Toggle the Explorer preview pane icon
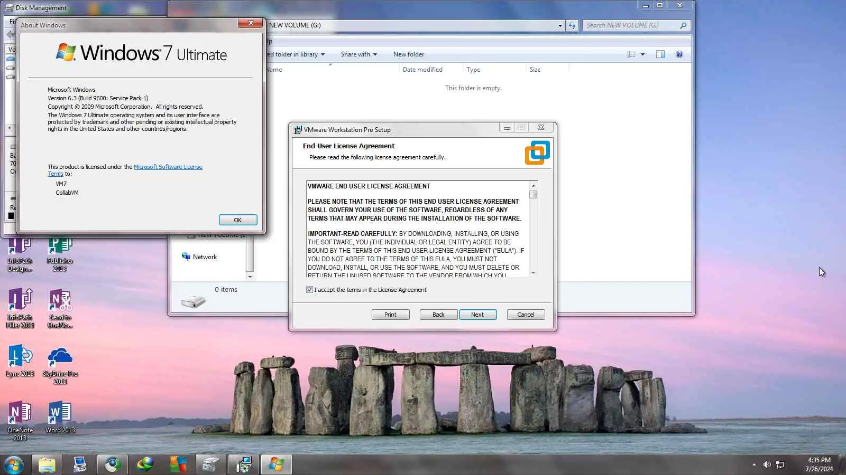The height and width of the screenshot is (475, 846). pyautogui.click(x=660, y=54)
